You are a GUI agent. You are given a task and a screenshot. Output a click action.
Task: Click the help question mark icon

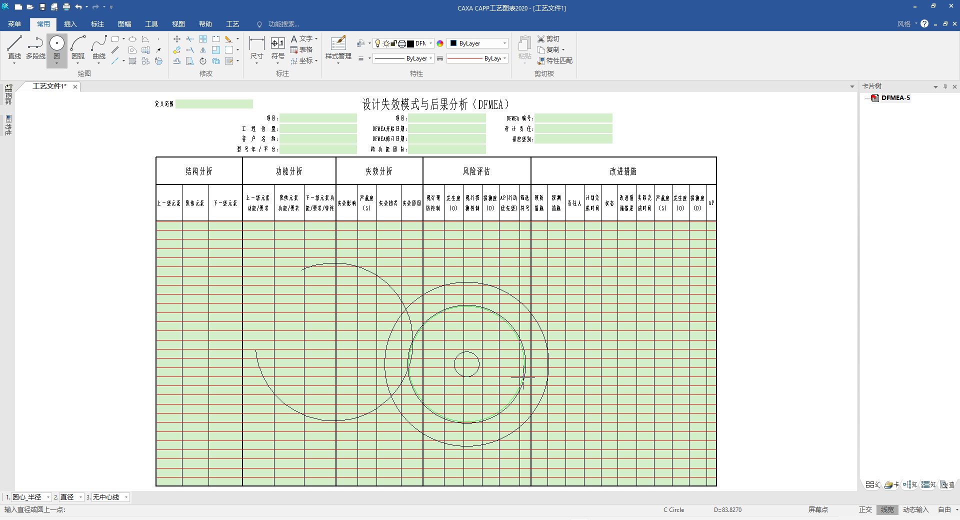924,24
